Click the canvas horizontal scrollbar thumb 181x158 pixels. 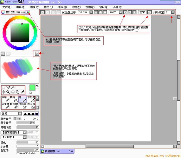tap(110, 146)
